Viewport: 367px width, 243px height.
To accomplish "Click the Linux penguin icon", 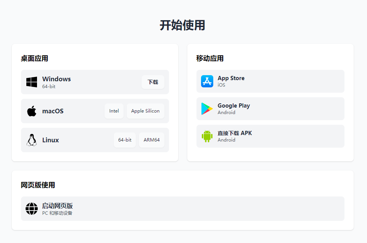I will pyautogui.click(x=32, y=140).
